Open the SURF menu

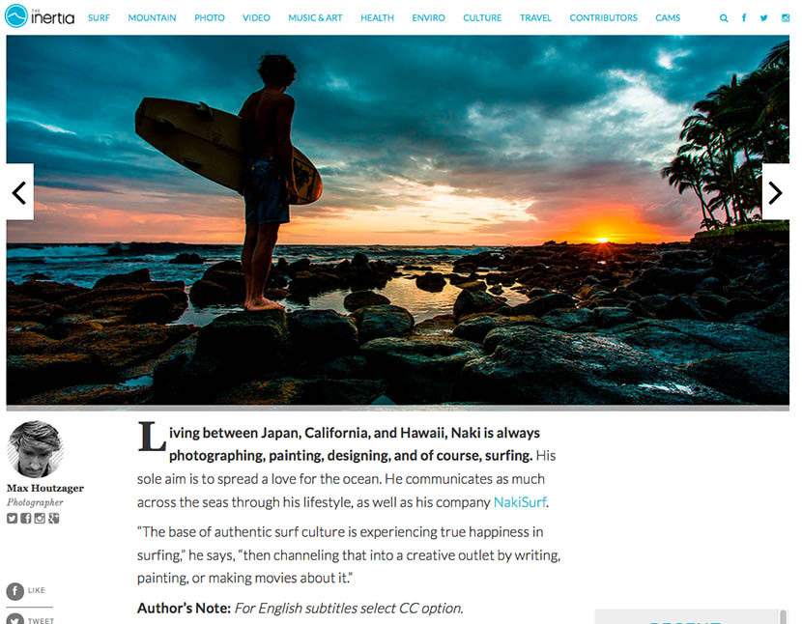[x=99, y=18]
